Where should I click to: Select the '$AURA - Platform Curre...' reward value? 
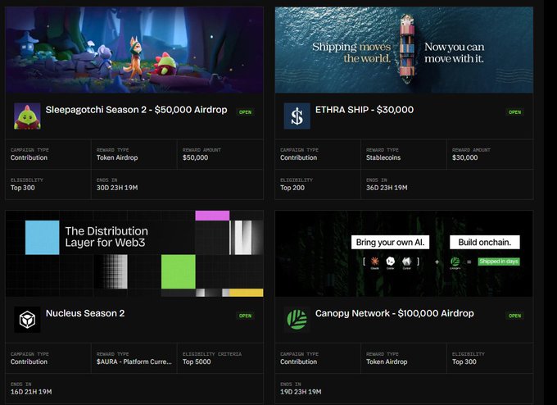pyautogui.click(x=134, y=362)
